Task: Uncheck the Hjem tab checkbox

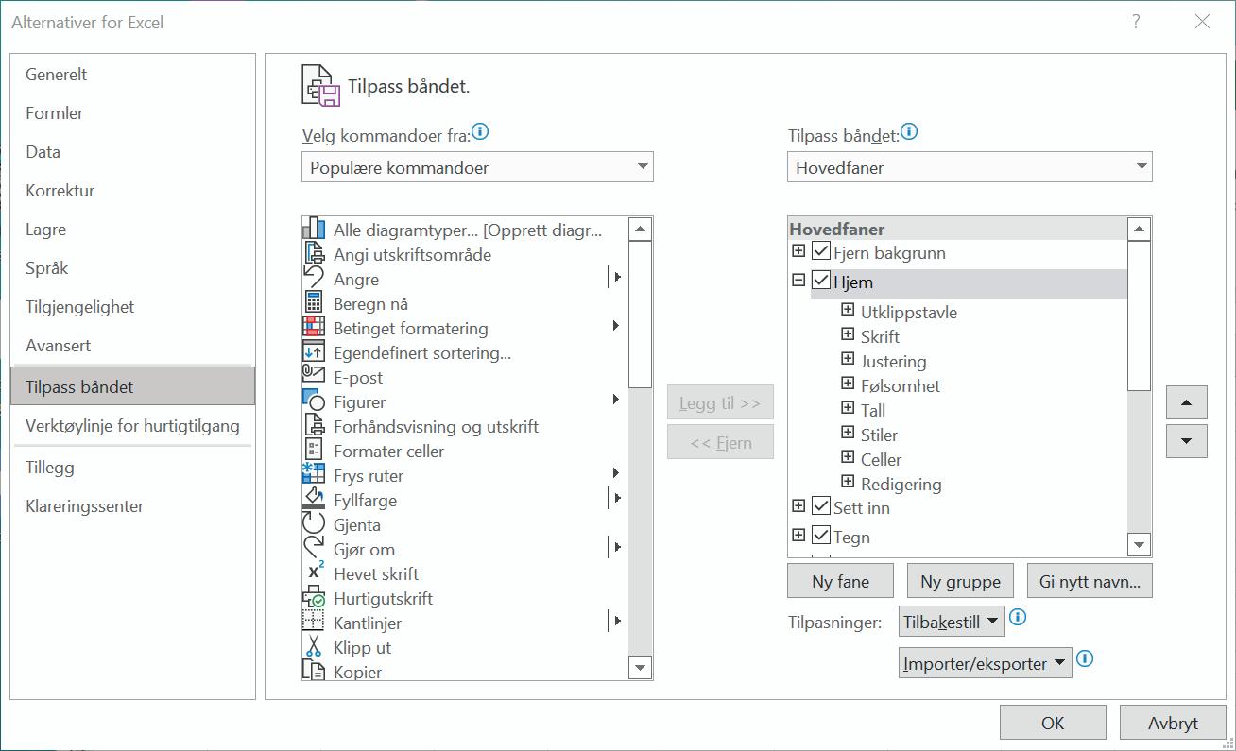Action: [821, 281]
